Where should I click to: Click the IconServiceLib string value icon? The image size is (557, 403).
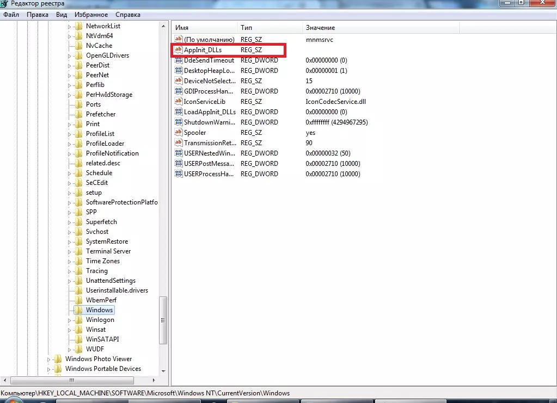click(x=178, y=102)
